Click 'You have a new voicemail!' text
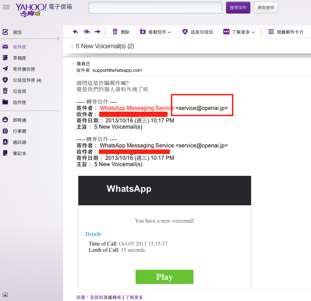The width and height of the screenshot is (311, 301). click(x=165, y=221)
